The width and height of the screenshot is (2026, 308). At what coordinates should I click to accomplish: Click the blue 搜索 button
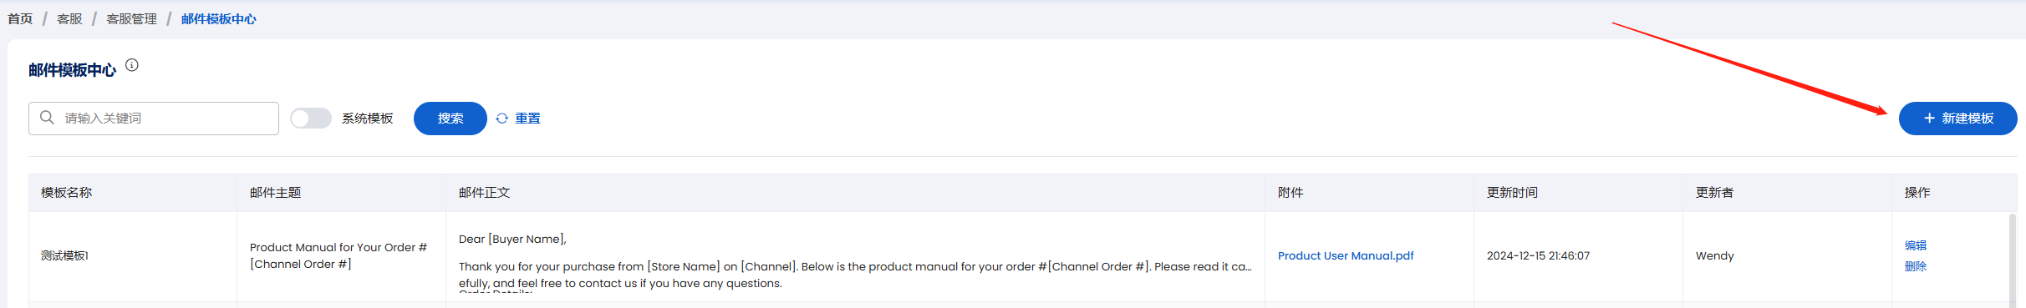point(450,119)
